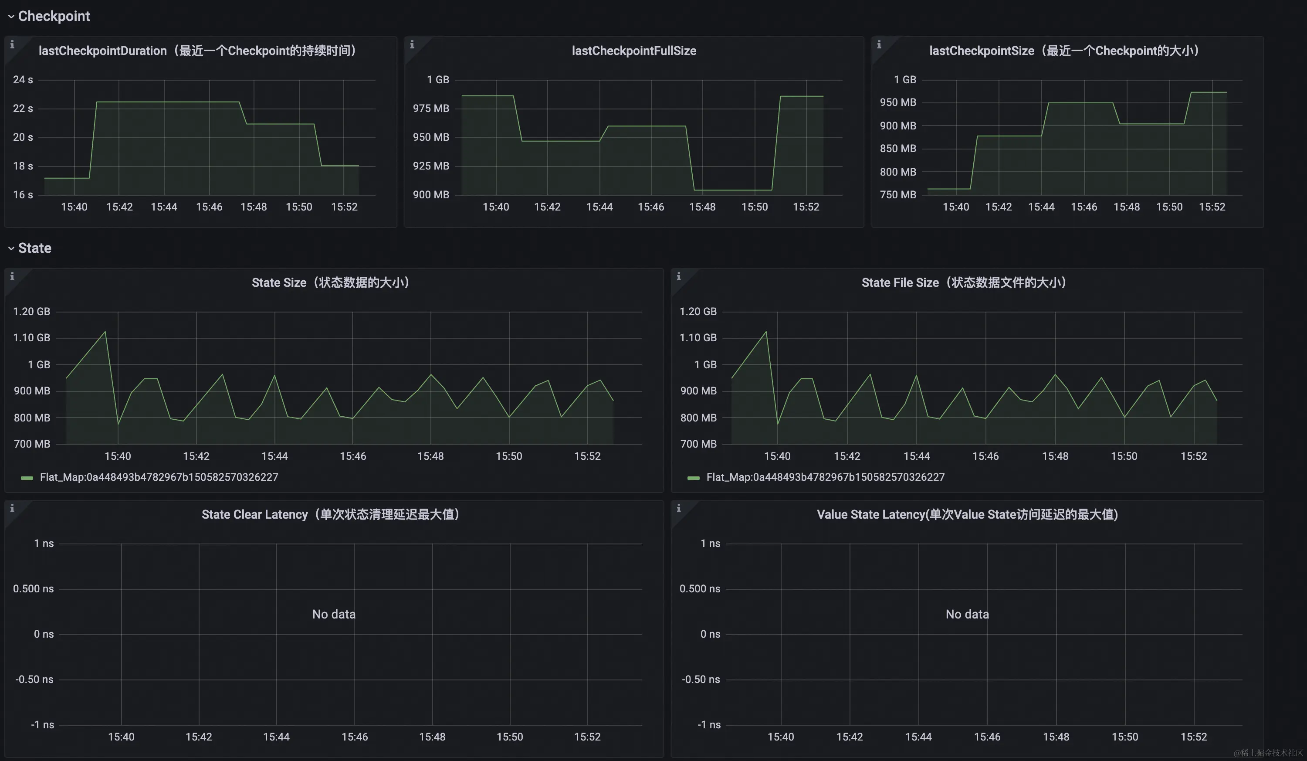Click green color swatch in State File Size legend

[694, 478]
